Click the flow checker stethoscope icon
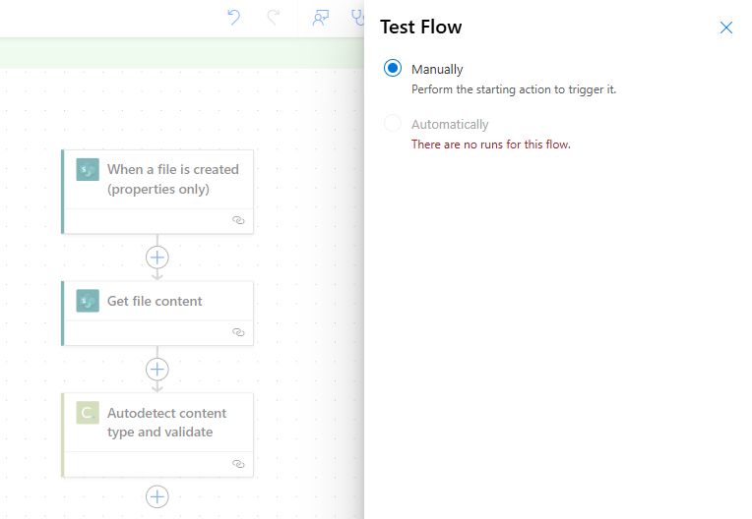This screenshot has width=752, height=519. click(x=357, y=18)
